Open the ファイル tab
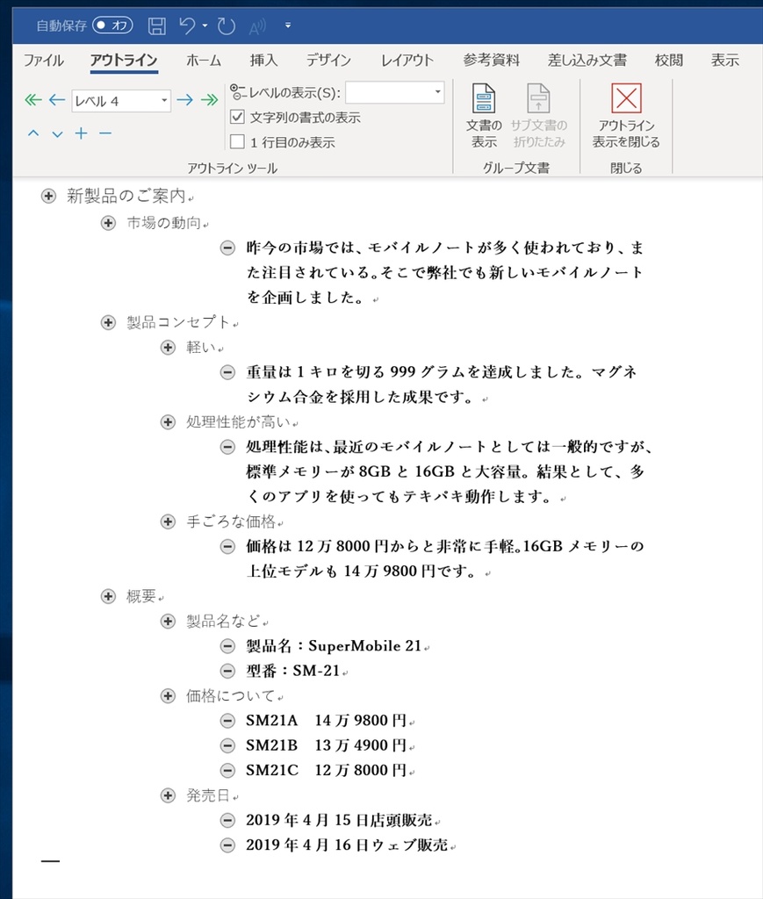The image size is (763, 899). tap(44, 61)
